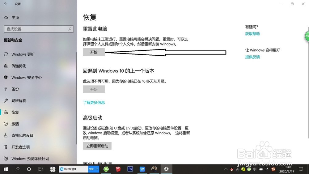This screenshot has height=174, width=309.
Task: Click the magnifier icon in 查找设置
Action: (x=70, y=29)
